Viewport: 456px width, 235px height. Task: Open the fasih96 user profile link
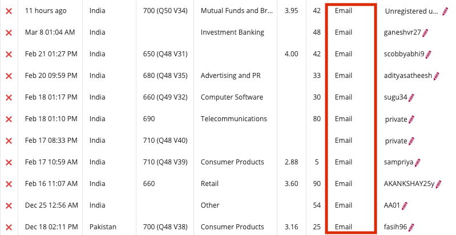click(396, 227)
